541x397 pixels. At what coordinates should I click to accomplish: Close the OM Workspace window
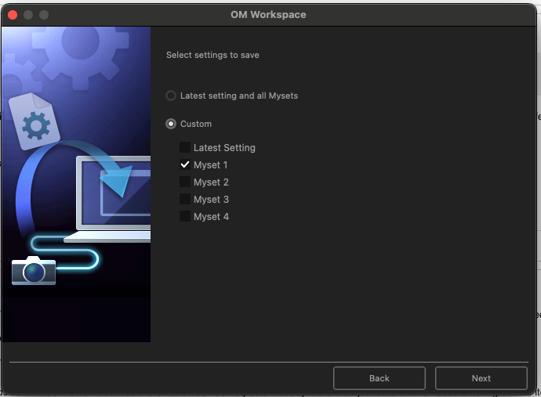pos(13,15)
